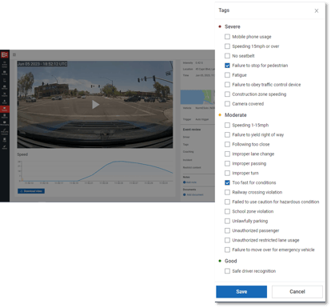Open Reports in the left sidebar

point(5,116)
